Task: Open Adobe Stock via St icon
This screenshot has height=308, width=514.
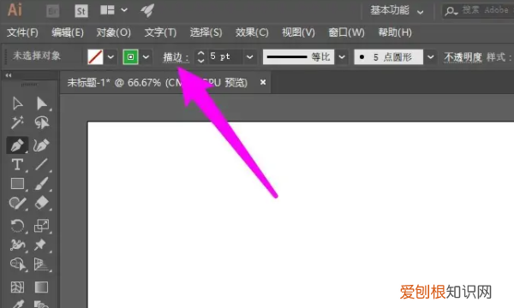Action: click(81, 11)
